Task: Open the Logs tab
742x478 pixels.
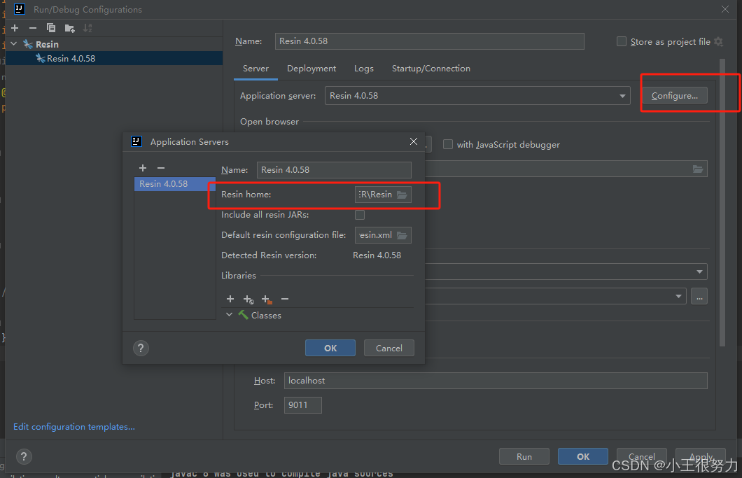Action: click(x=363, y=69)
